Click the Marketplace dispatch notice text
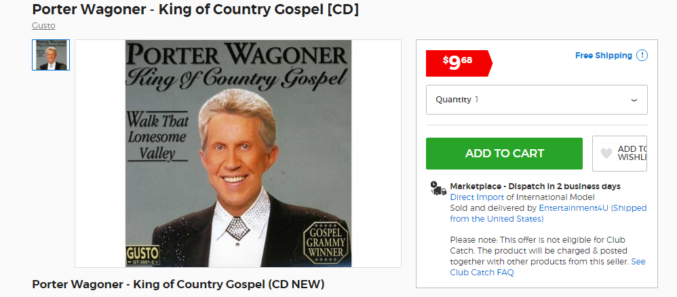The width and height of the screenshot is (677, 297). (x=535, y=186)
